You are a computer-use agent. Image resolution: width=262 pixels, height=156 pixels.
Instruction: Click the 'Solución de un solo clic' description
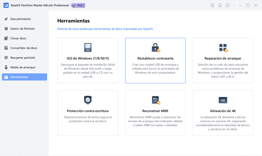(x=223, y=71)
